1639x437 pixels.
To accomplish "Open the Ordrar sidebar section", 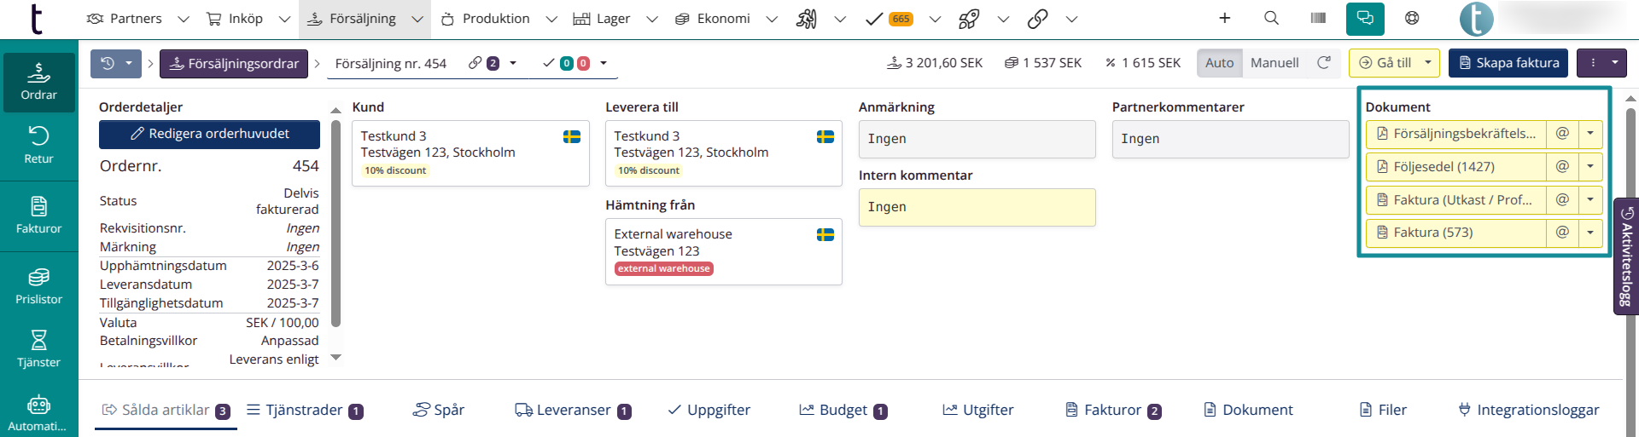I will 39,82.
